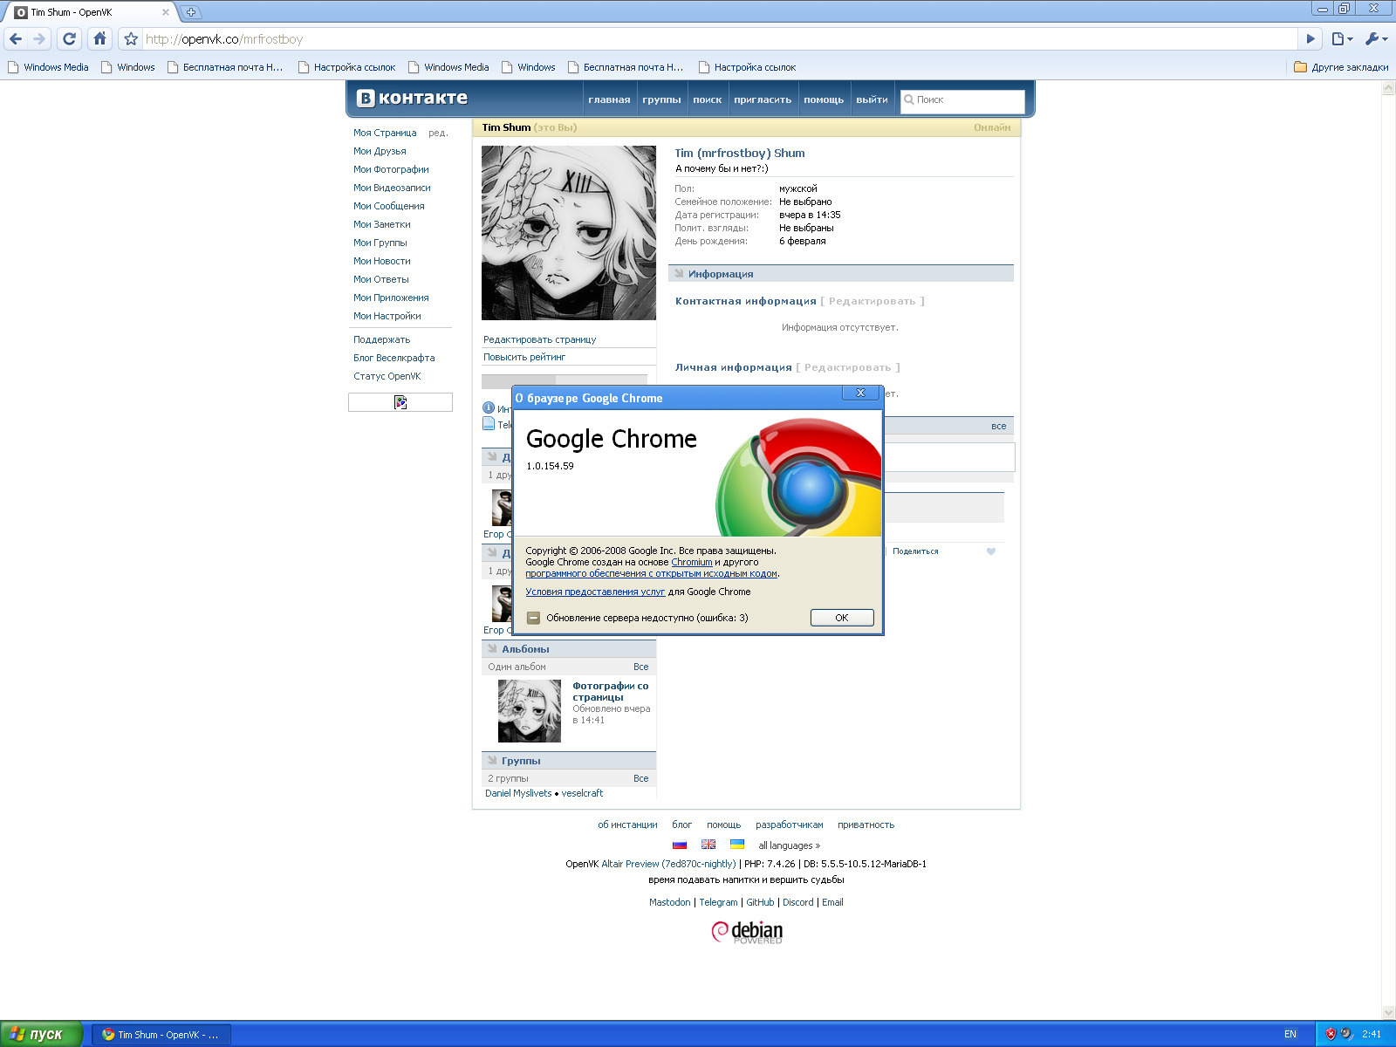The image size is (1396, 1047).
Task: Click the Поиск search field
Action: point(962,100)
